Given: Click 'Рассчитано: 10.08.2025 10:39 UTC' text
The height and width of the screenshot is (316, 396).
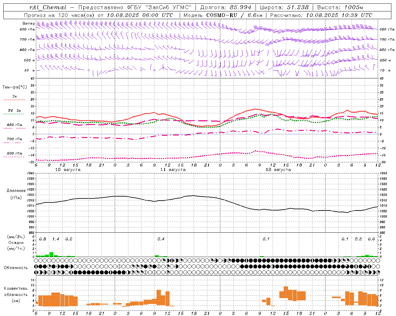Looking at the screenshot, I should tap(321, 15).
